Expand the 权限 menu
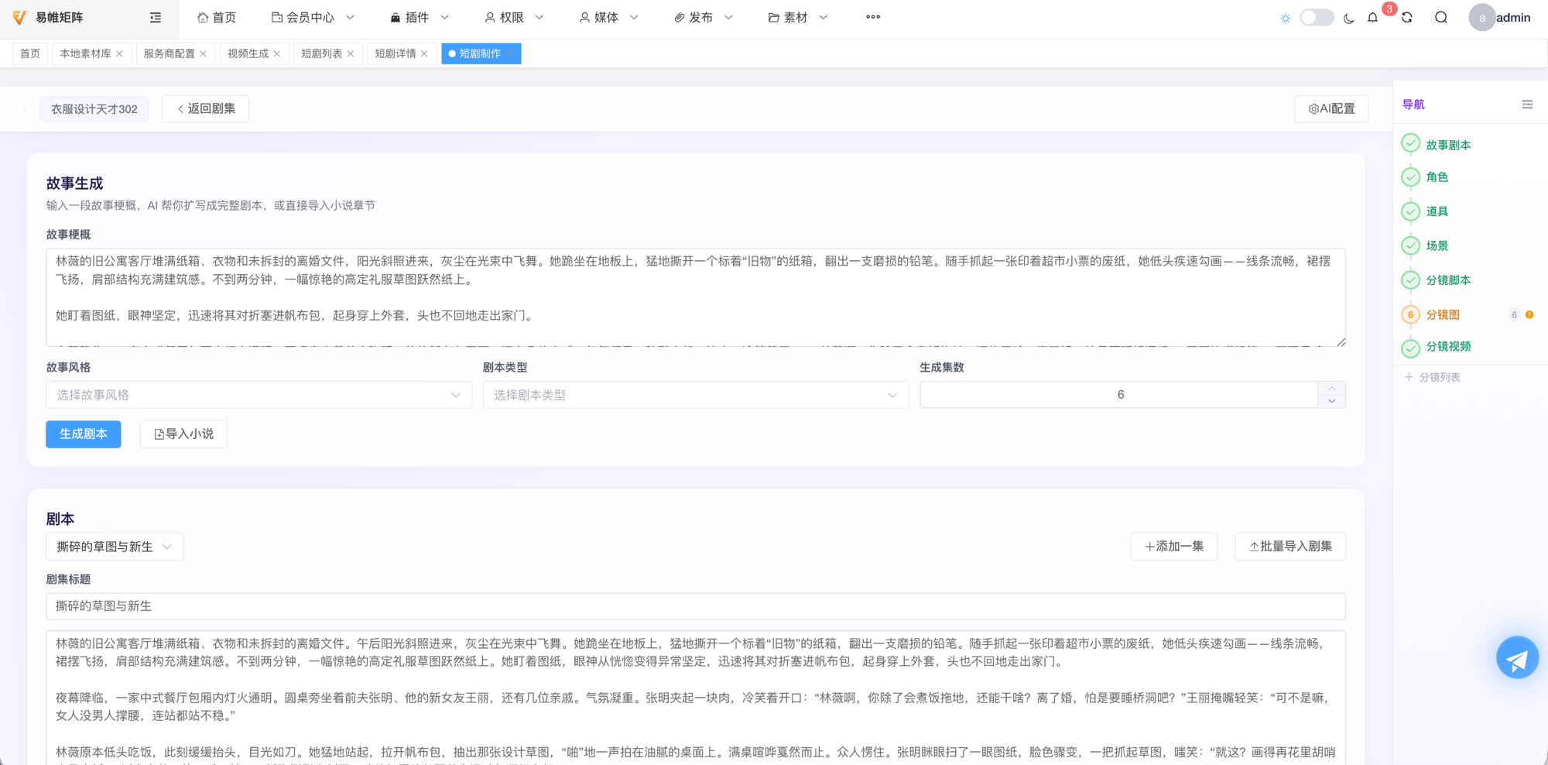1548x765 pixels. pyautogui.click(x=514, y=17)
